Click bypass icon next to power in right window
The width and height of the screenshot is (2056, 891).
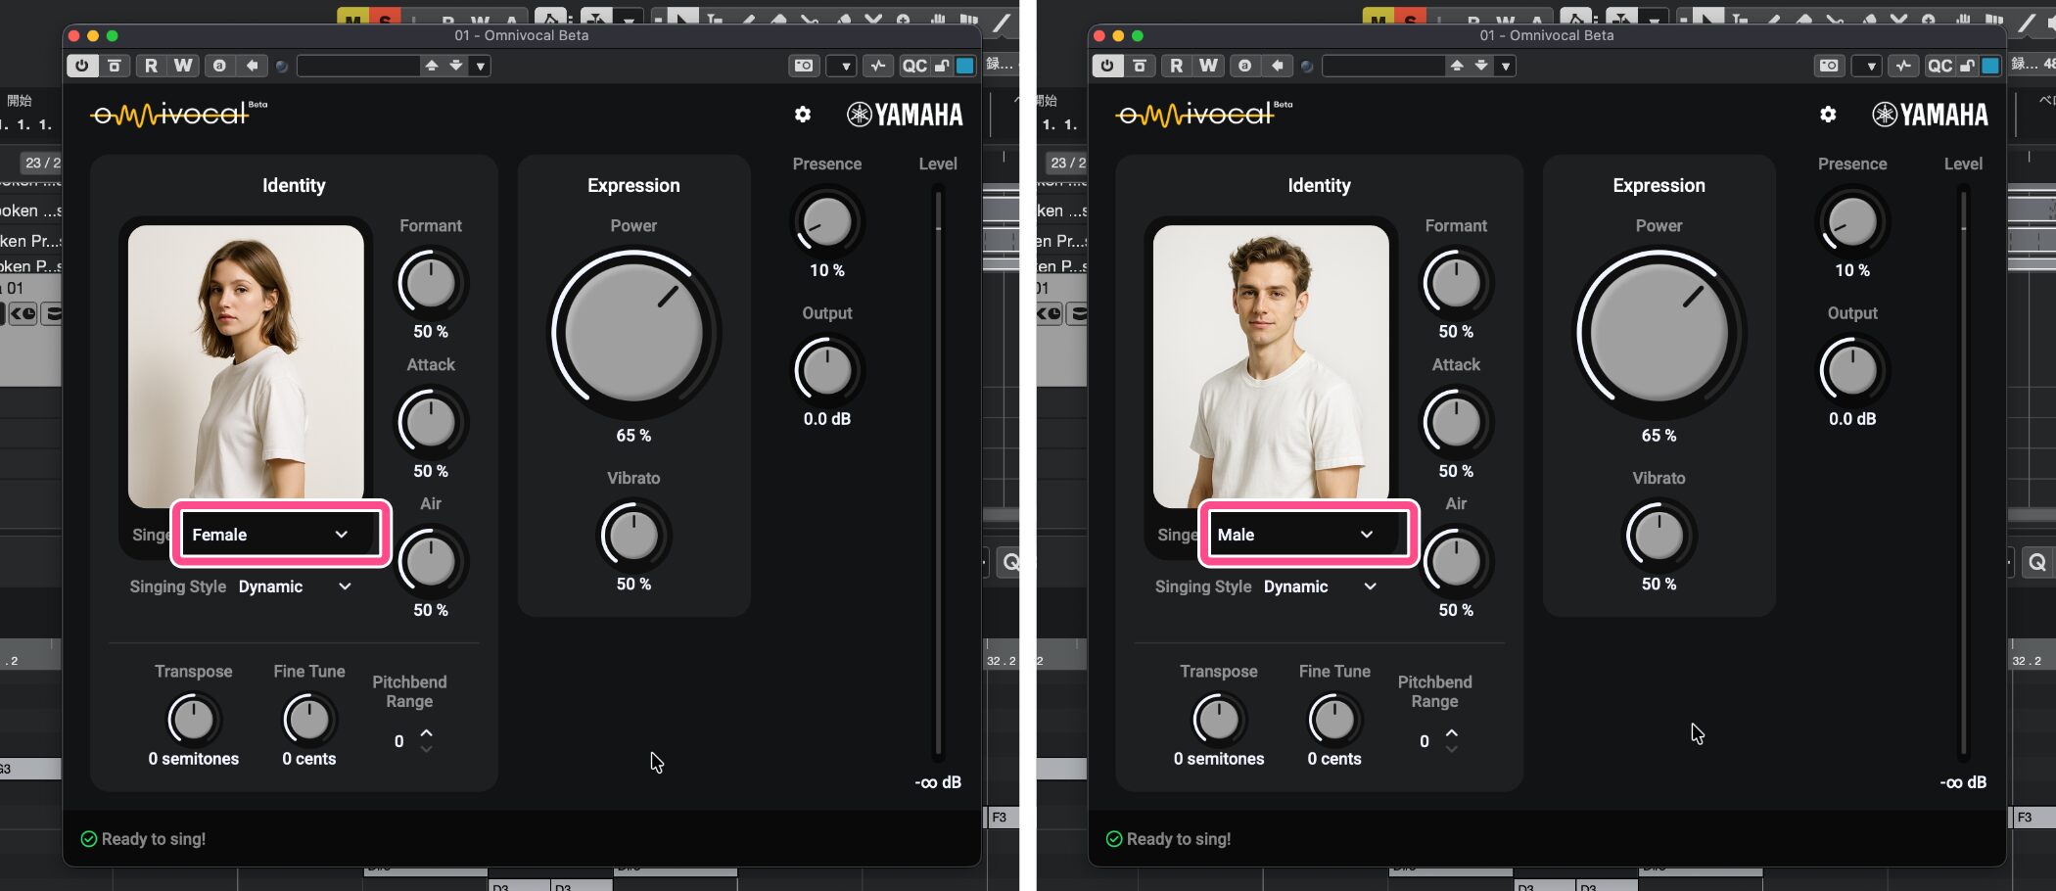click(x=1140, y=66)
